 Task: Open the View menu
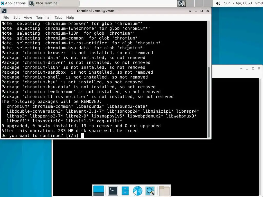[28, 17]
